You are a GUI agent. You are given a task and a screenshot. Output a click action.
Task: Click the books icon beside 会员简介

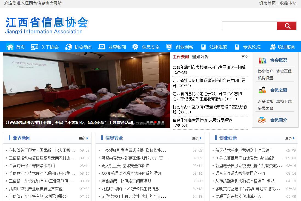pyautogui.click(x=262, y=120)
